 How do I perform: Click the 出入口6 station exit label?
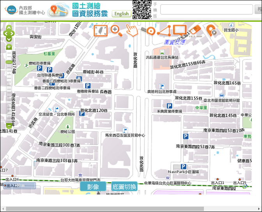point(12,179)
